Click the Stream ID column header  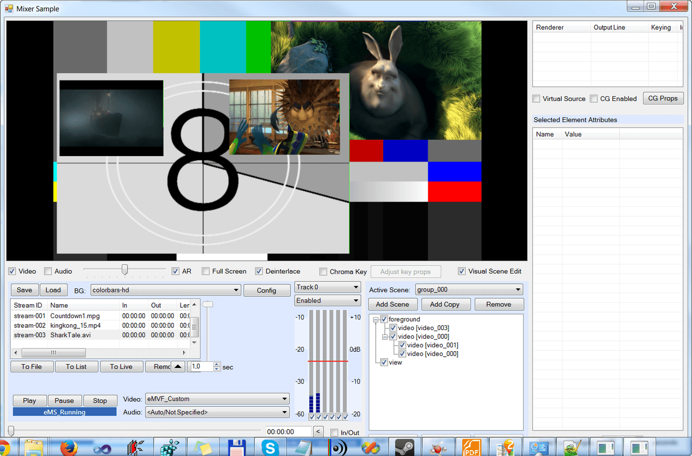(29, 305)
